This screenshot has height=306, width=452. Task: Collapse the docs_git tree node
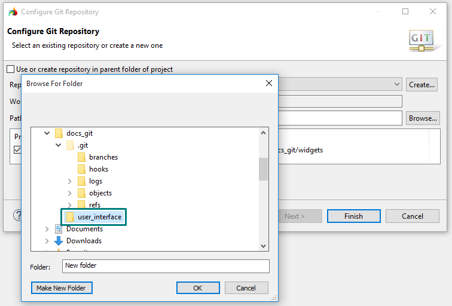[47, 133]
